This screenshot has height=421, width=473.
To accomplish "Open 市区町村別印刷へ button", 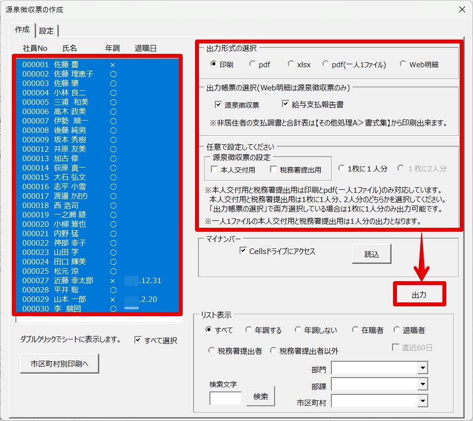I will 60,364.
